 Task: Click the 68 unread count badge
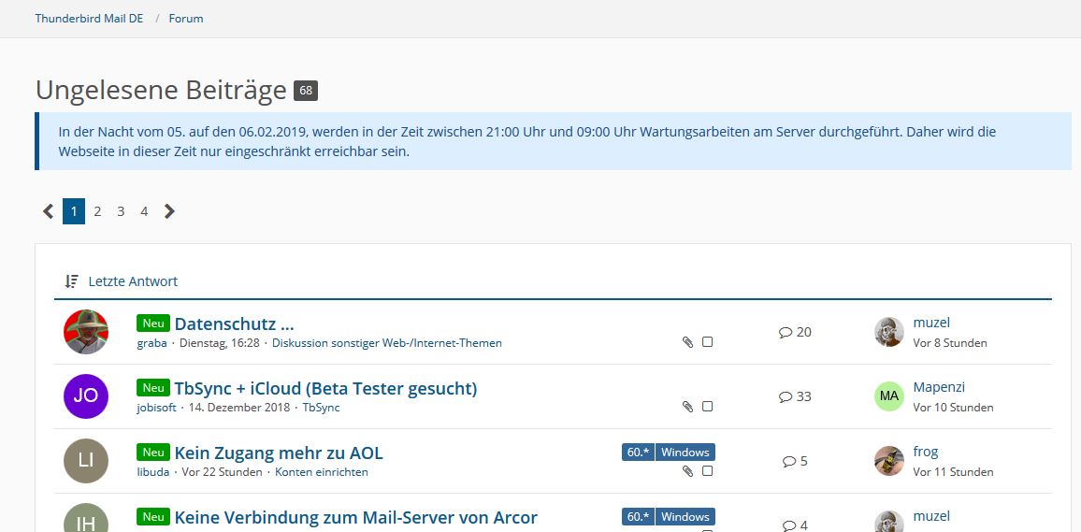(306, 91)
